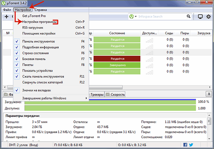Image resolution: width=214 pixels, height=149 pixels.
Task: Open settings via the gear icon
Action: 208,17
